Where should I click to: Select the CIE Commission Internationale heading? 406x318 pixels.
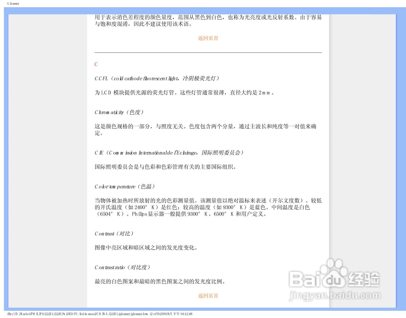[x=169, y=153]
